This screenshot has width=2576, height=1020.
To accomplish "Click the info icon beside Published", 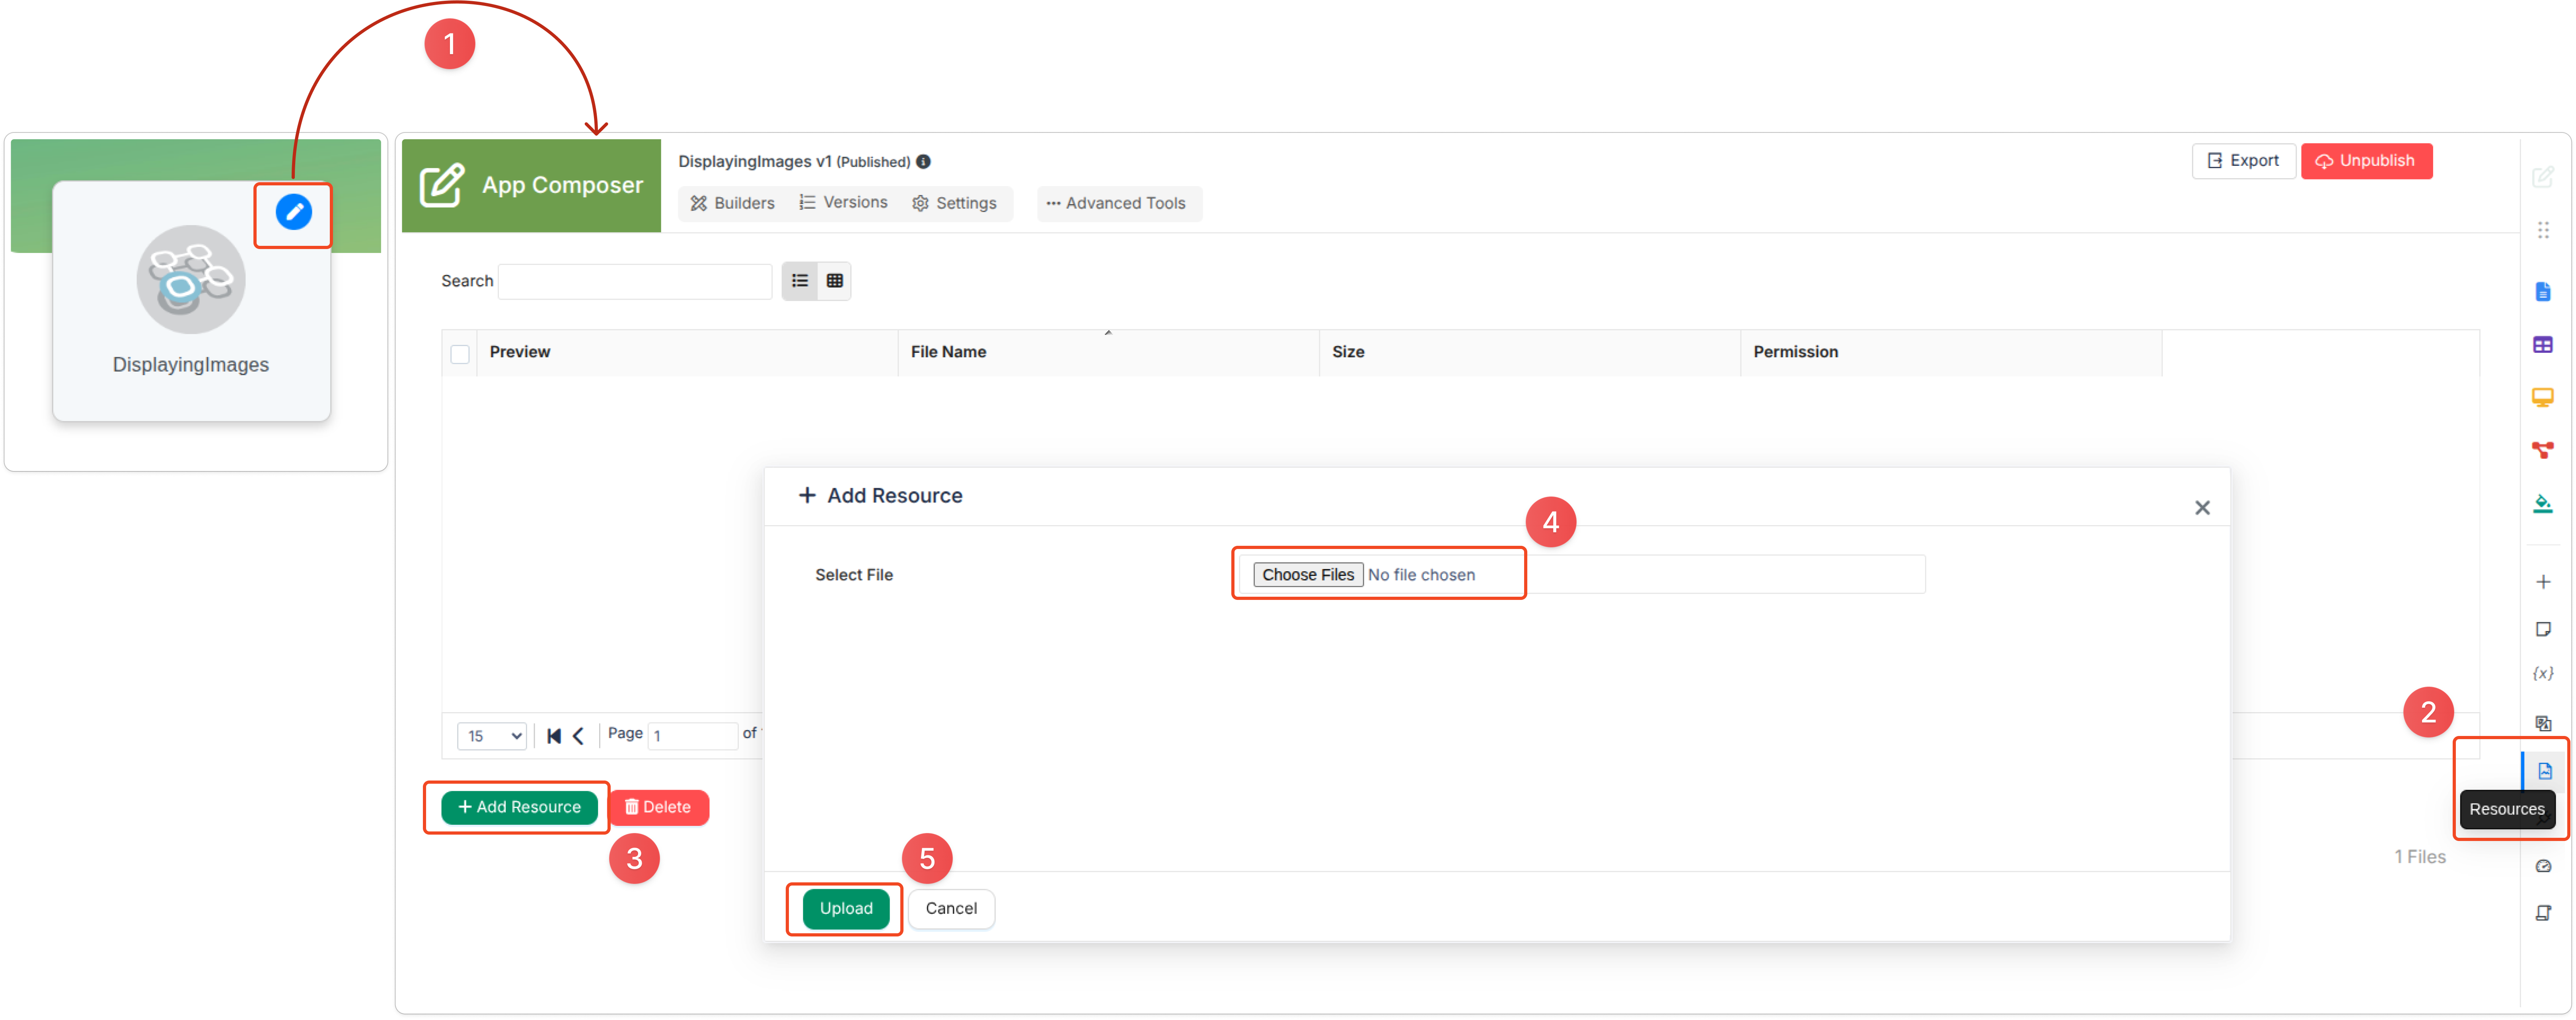I will tap(923, 162).
